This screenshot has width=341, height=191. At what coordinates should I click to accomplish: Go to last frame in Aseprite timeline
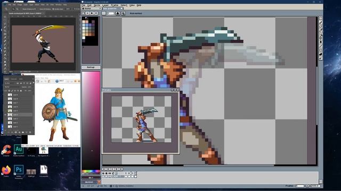pyautogui.click(x=121, y=169)
